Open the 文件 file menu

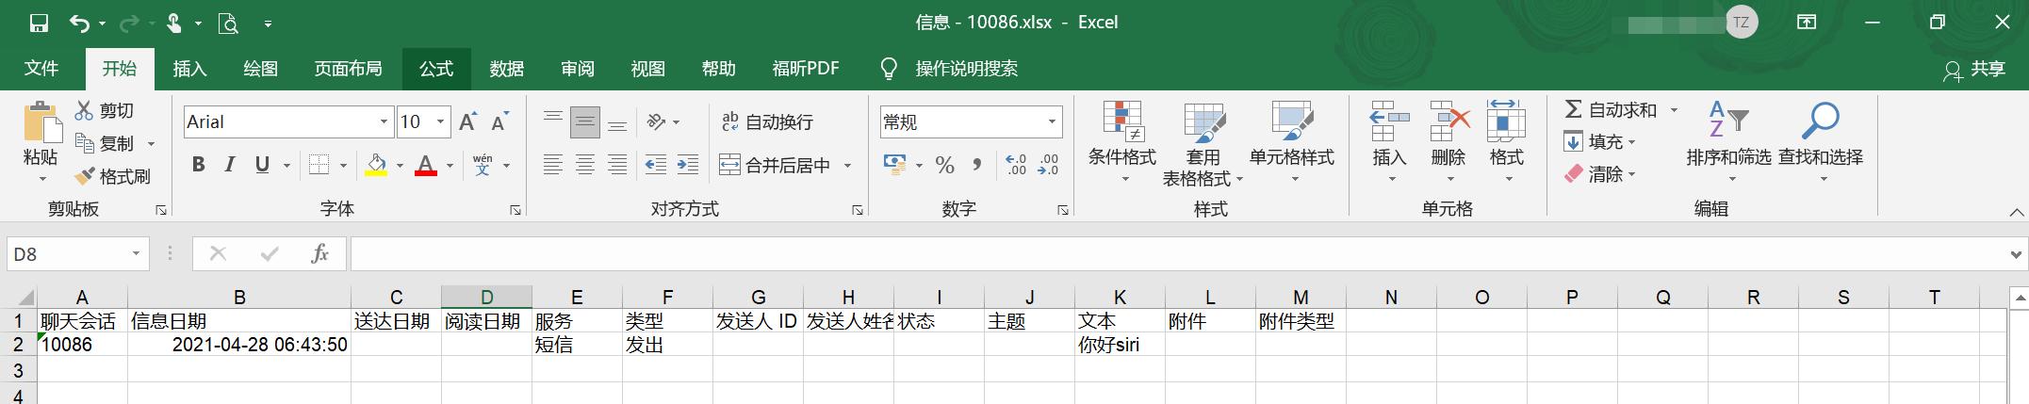[41, 69]
